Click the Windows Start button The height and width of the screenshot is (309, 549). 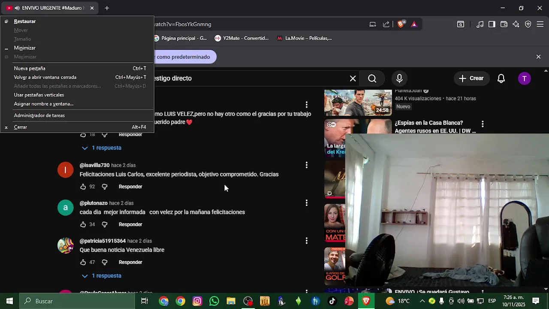(x=9, y=301)
